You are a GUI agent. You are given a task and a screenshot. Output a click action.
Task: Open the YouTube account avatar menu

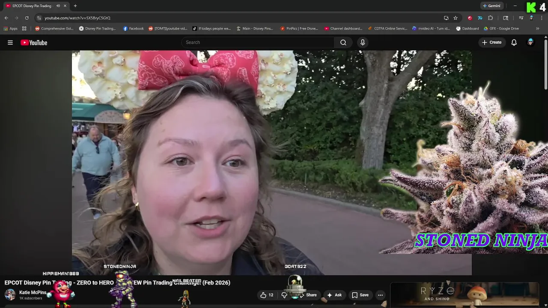530,42
